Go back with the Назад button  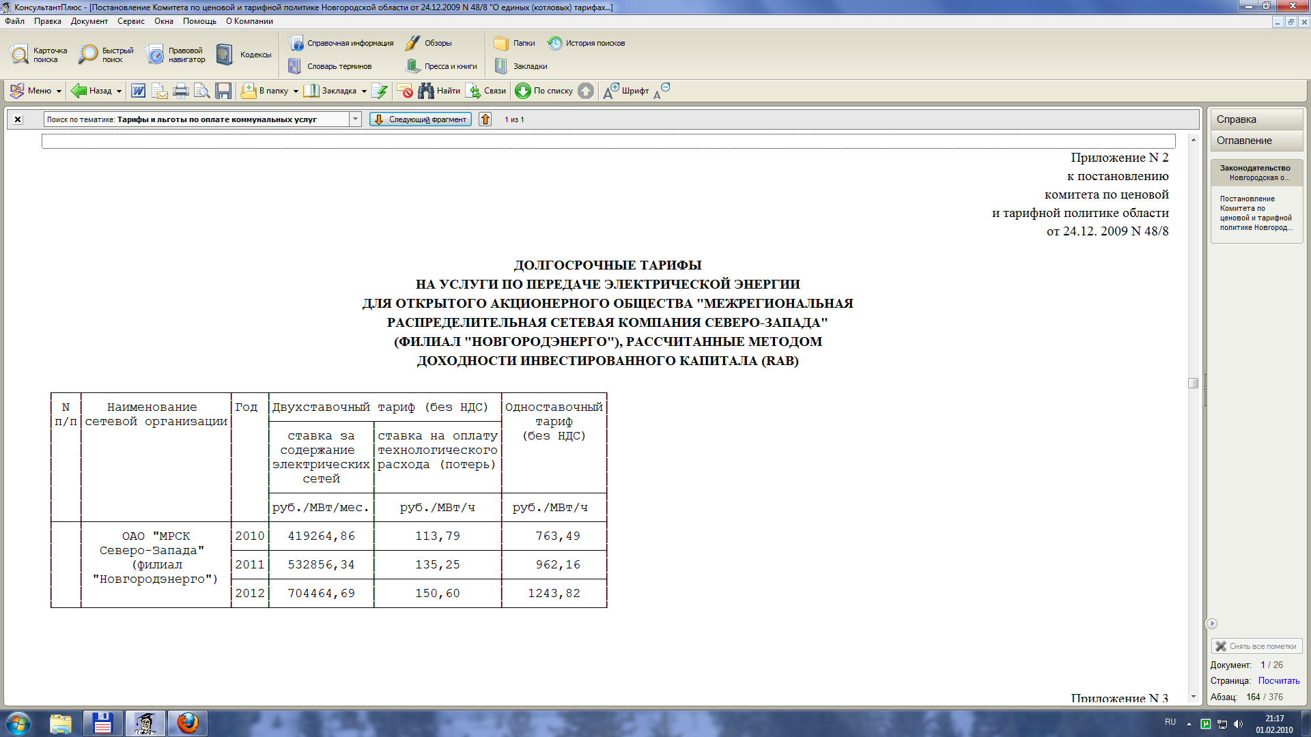coord(91,91)
